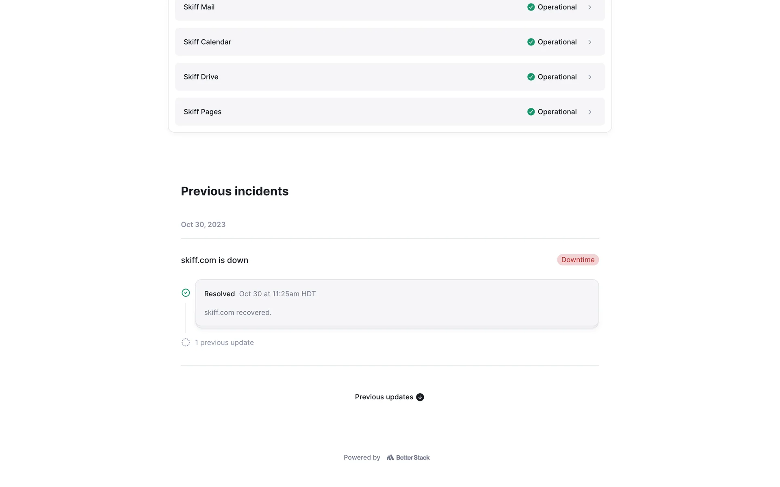Click the Skiff Drive service name
Viewport: 780px width, 487px height.
tap(201, 77)
